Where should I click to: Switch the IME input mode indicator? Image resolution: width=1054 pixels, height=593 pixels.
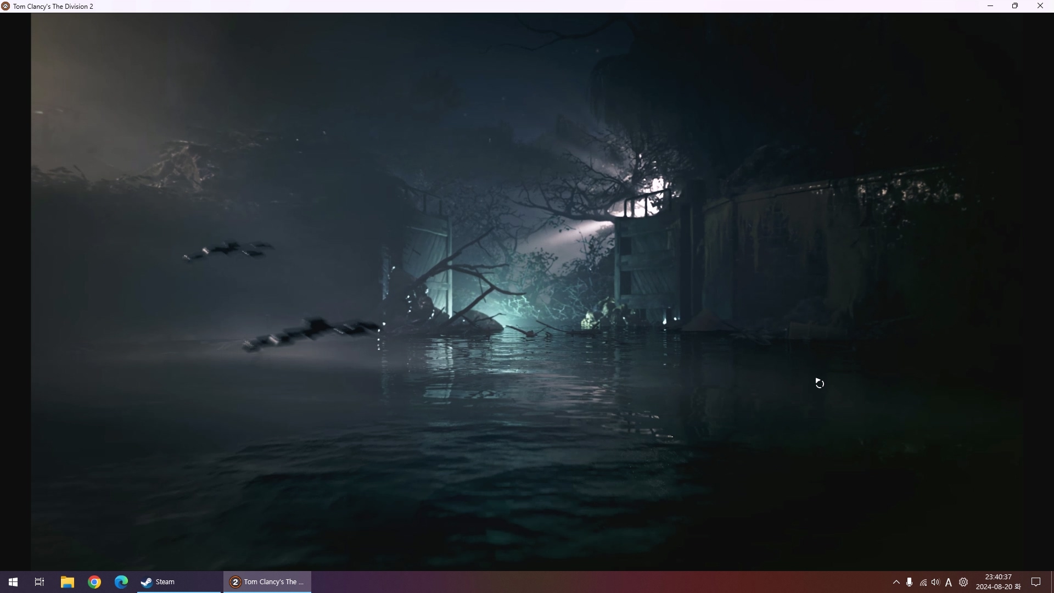pos(949,582)
